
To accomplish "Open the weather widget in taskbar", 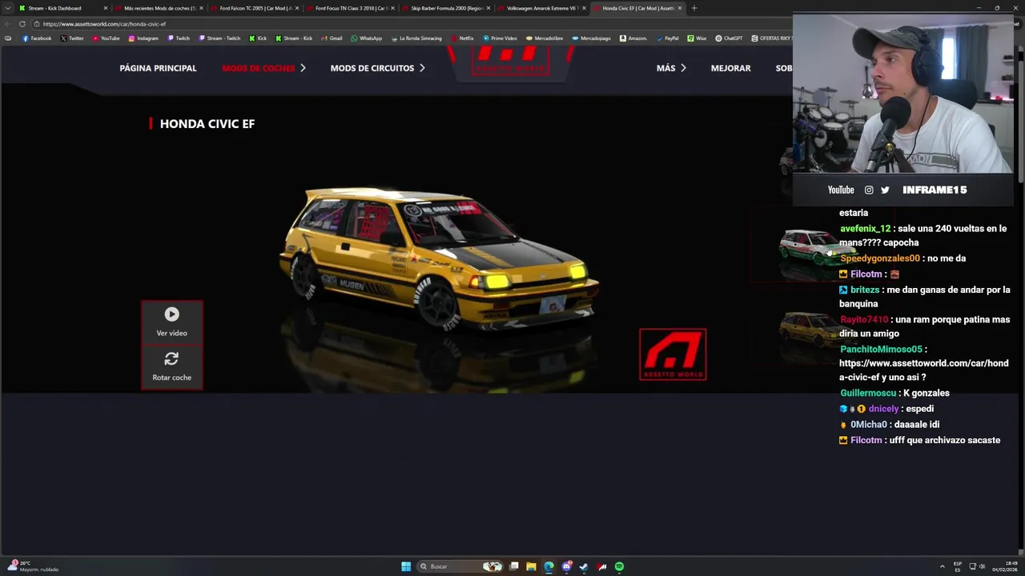I will click(34, 566).
